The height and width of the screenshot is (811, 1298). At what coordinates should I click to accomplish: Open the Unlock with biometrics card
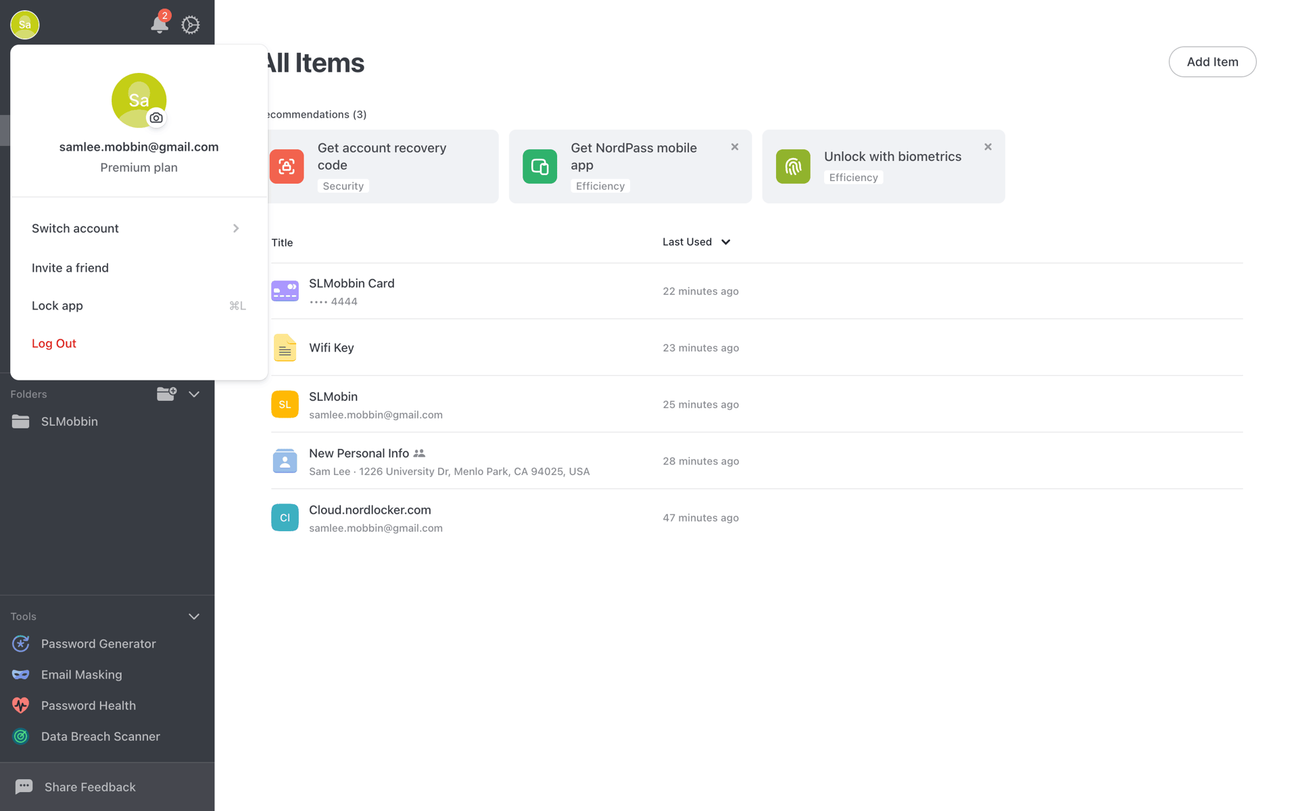884,166
